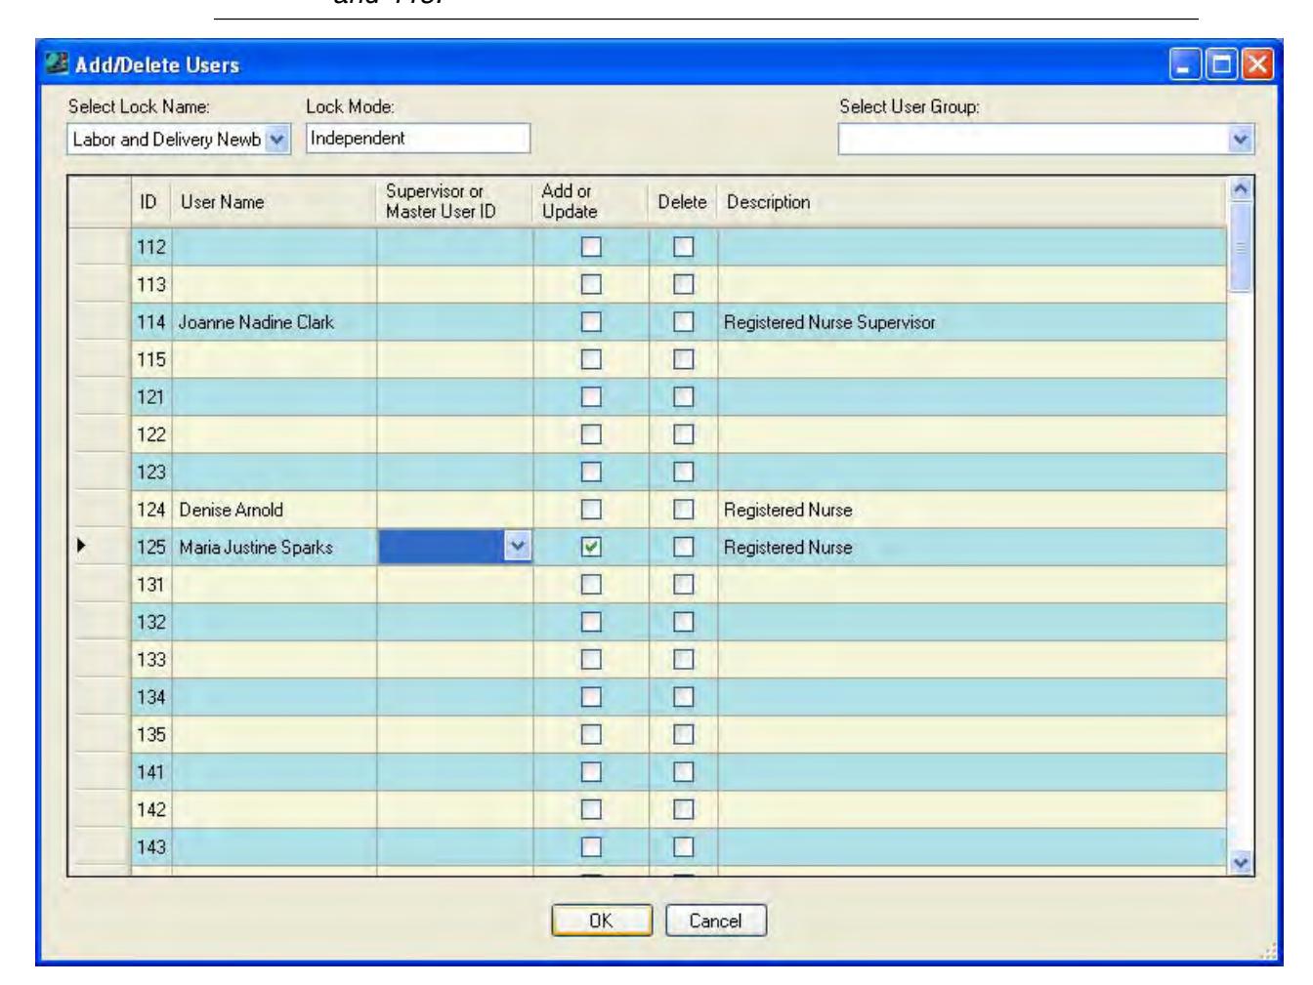The width and height of the screenshot is (1313, 985).
Task: Click the ID column header
Action: click(x=151, y=203)
